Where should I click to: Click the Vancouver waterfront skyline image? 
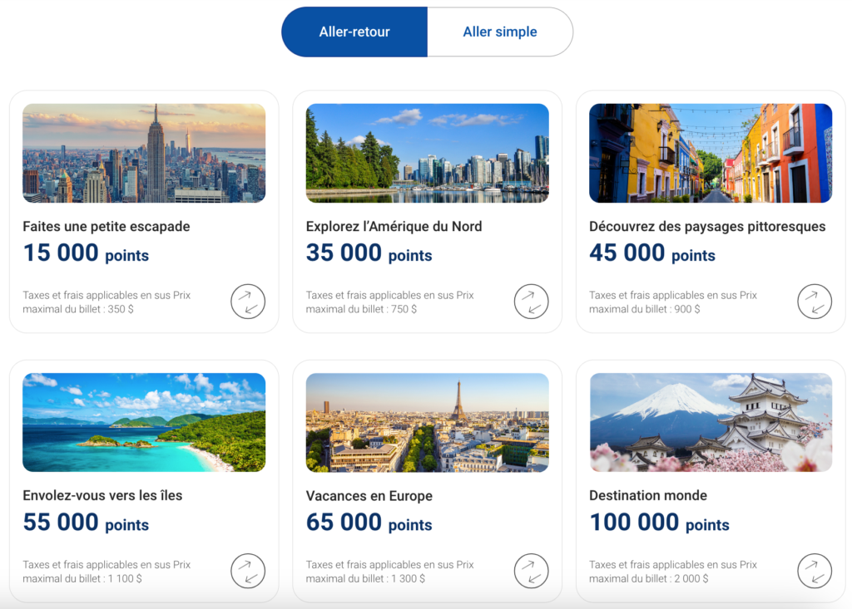[427, 153]
